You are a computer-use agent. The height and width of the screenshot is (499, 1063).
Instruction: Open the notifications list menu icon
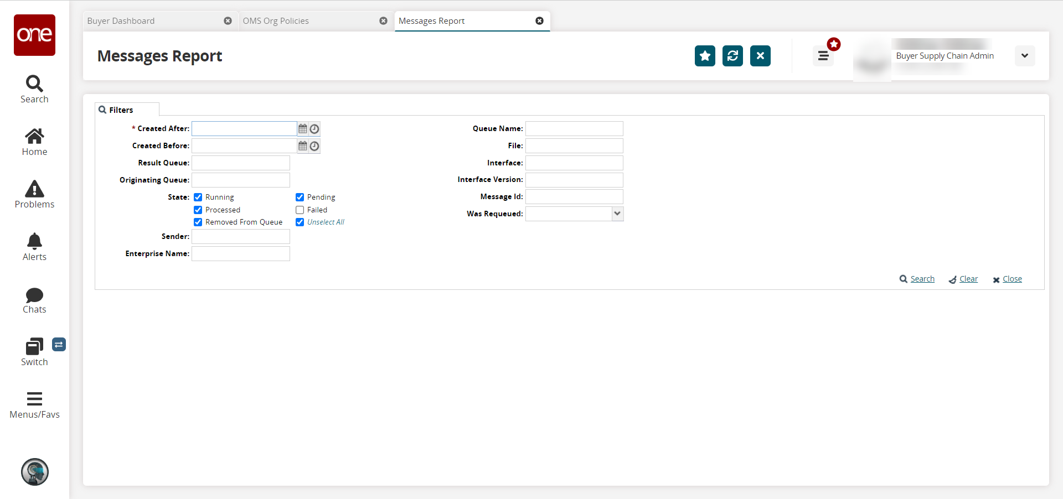pyautogui.click(x=823, y=56)
